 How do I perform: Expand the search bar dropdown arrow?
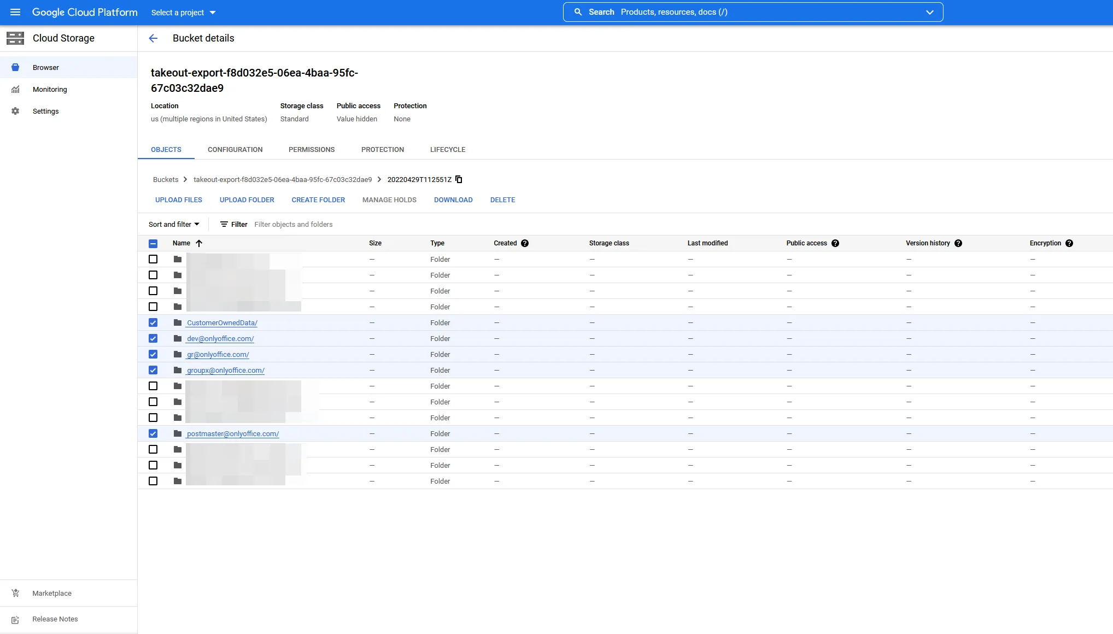(930, 11)
